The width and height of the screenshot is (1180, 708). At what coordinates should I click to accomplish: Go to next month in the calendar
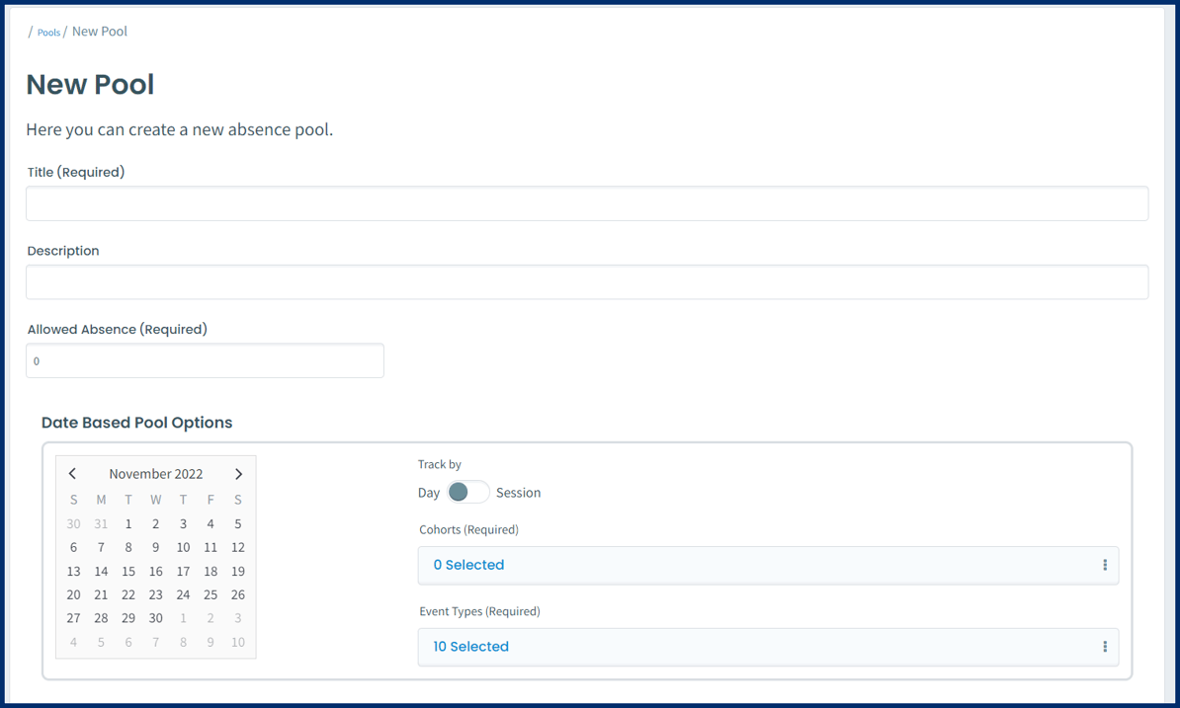pyautogui.click(x=239, y=473)
